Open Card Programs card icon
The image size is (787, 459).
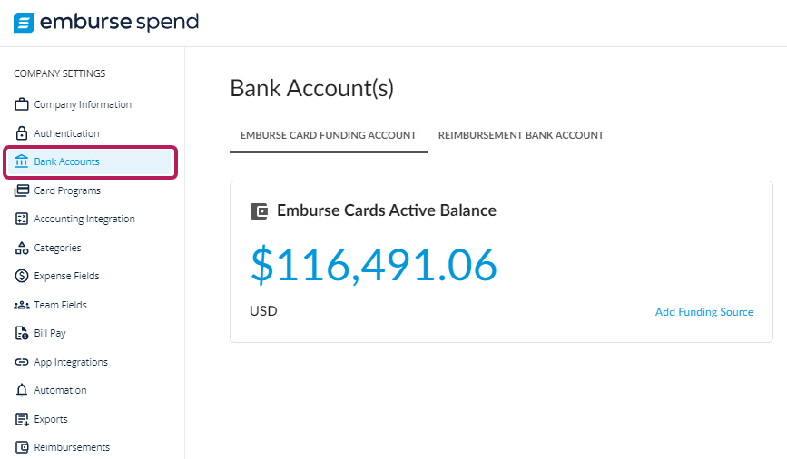click(x=22, y=190)
